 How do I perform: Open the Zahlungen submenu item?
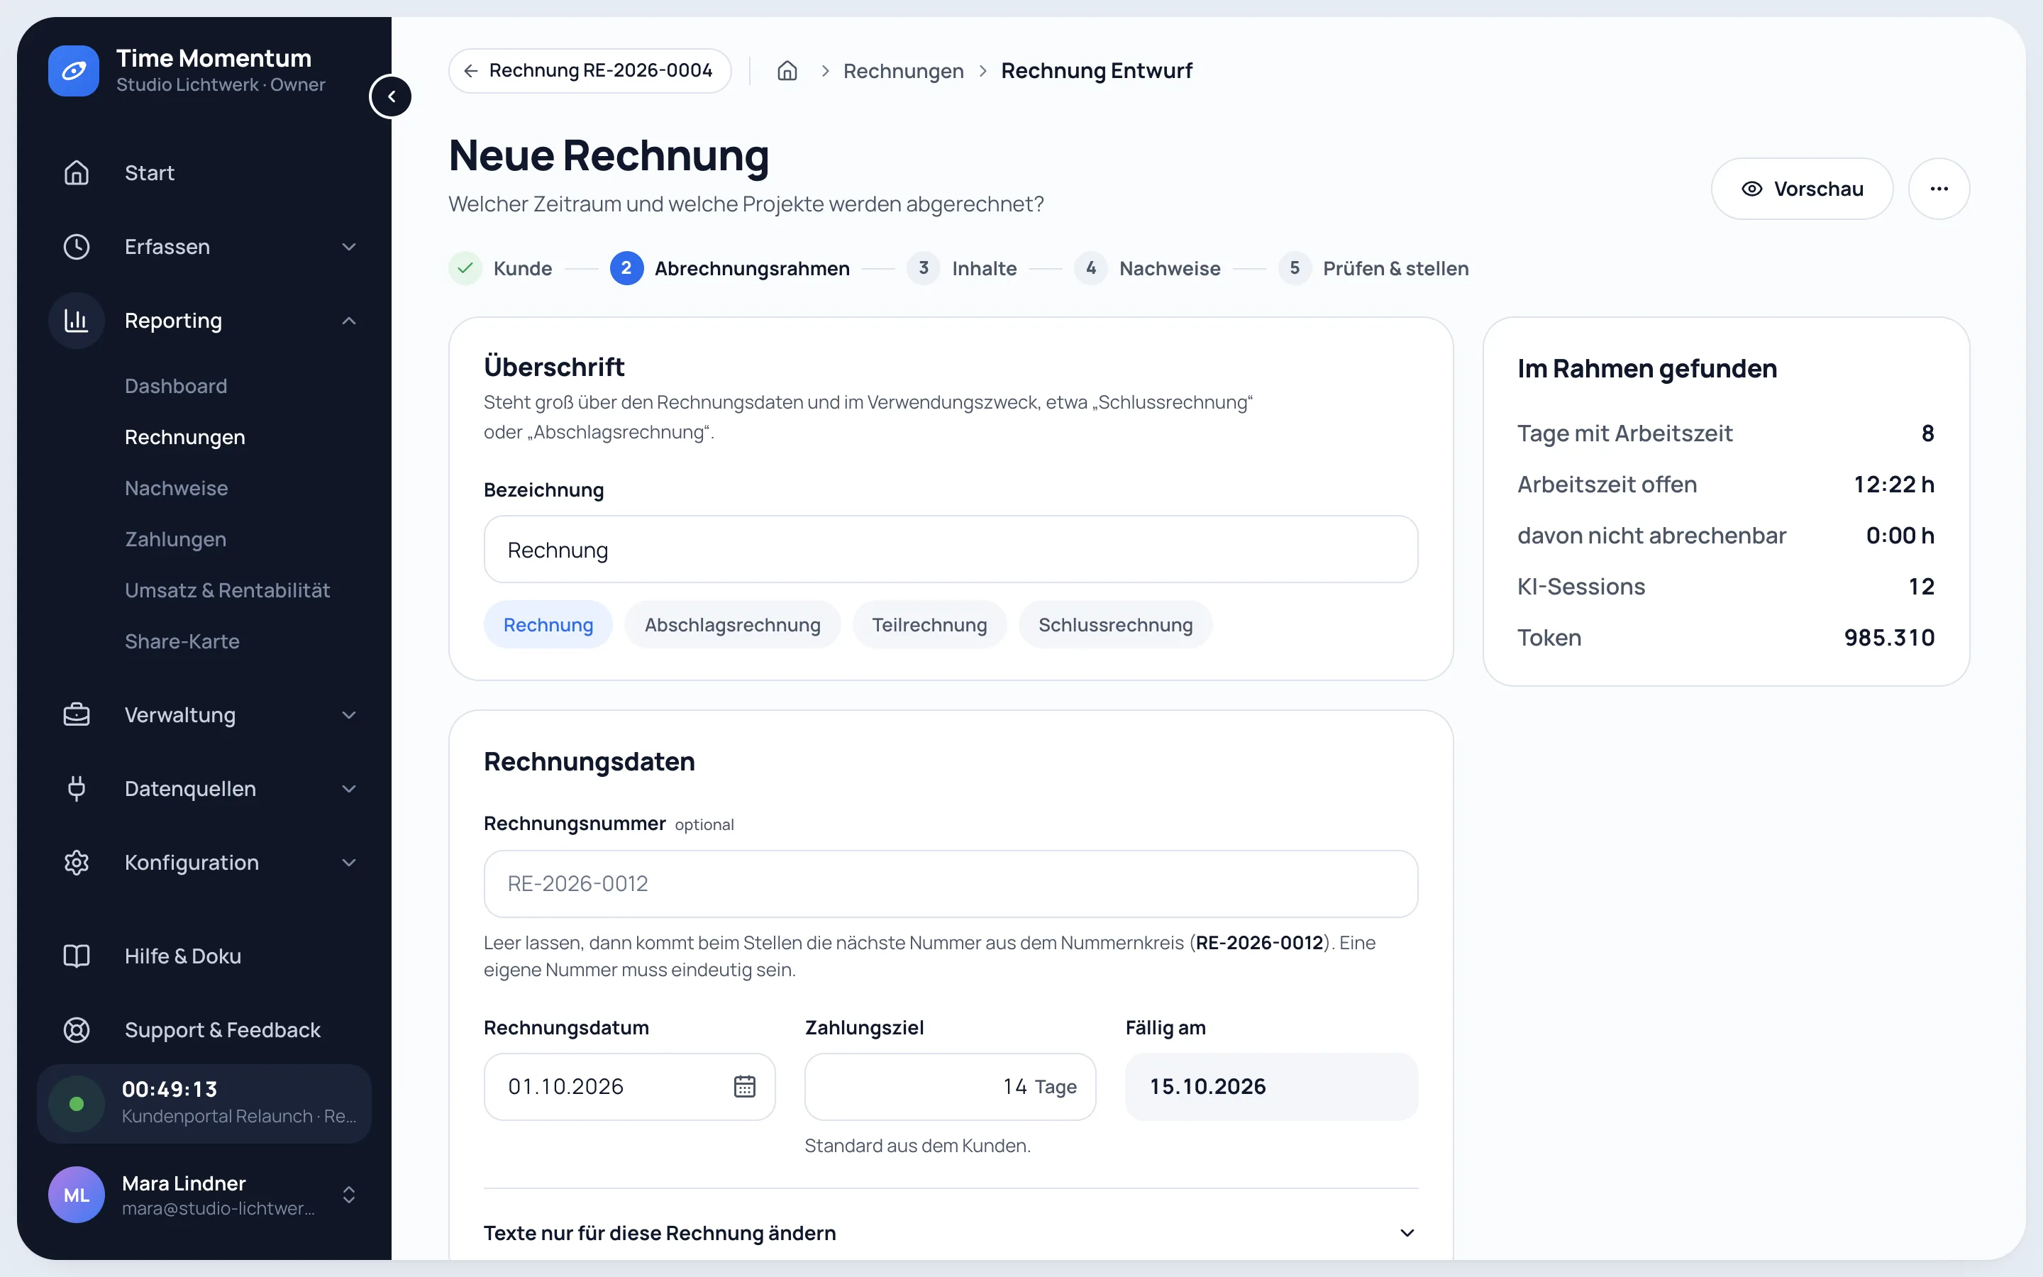176,539
